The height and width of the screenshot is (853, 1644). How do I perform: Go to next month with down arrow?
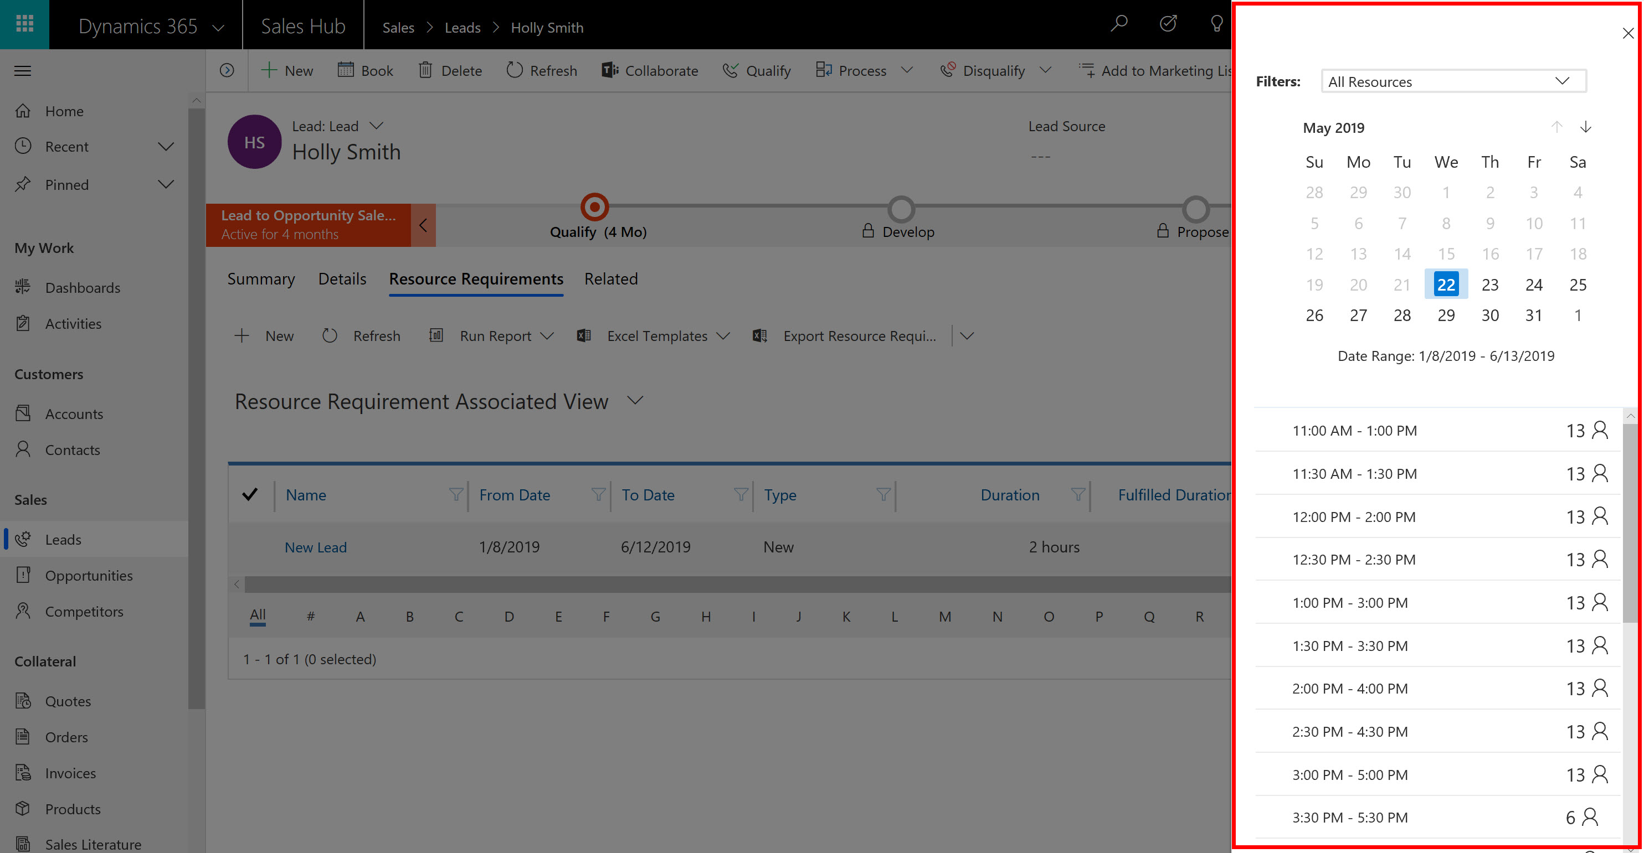pos(1585,126)
